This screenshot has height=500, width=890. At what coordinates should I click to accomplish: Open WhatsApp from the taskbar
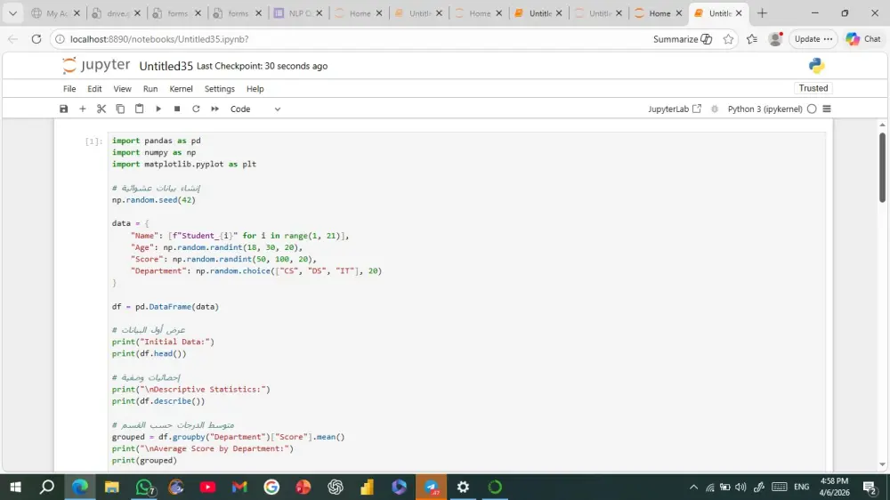click(x=144, y=487)
